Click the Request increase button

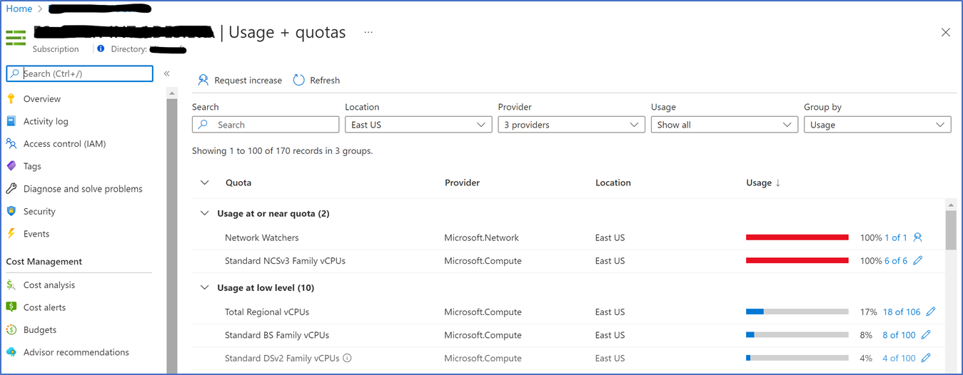[240, 80]
